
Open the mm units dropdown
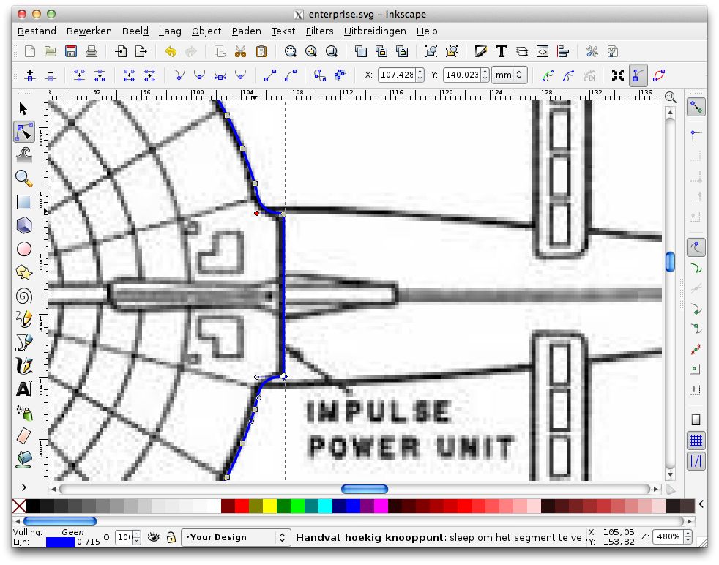(509, 75)
